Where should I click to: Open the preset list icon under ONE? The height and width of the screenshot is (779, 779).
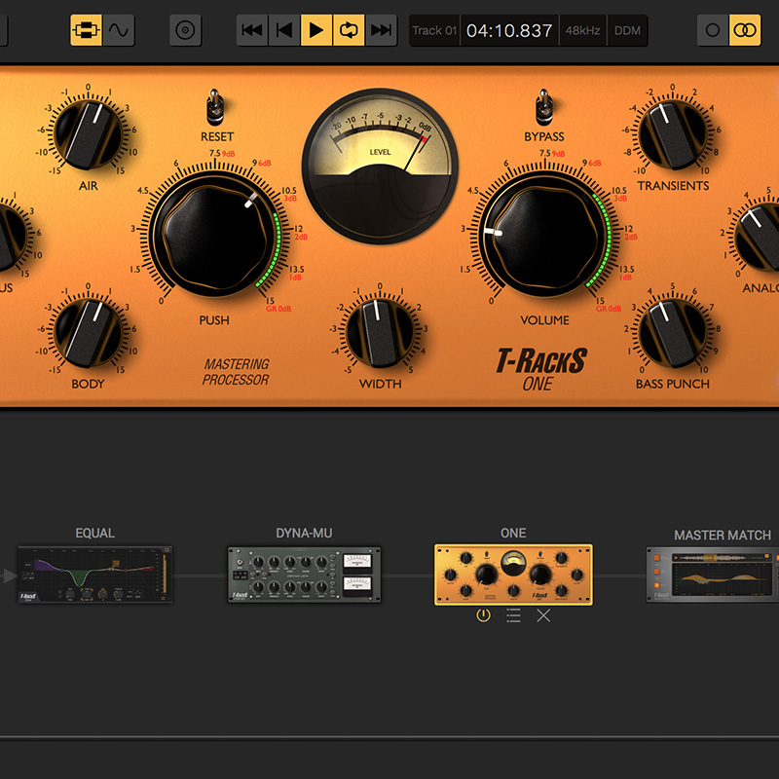pyautogui.click(x=513, y=615)
